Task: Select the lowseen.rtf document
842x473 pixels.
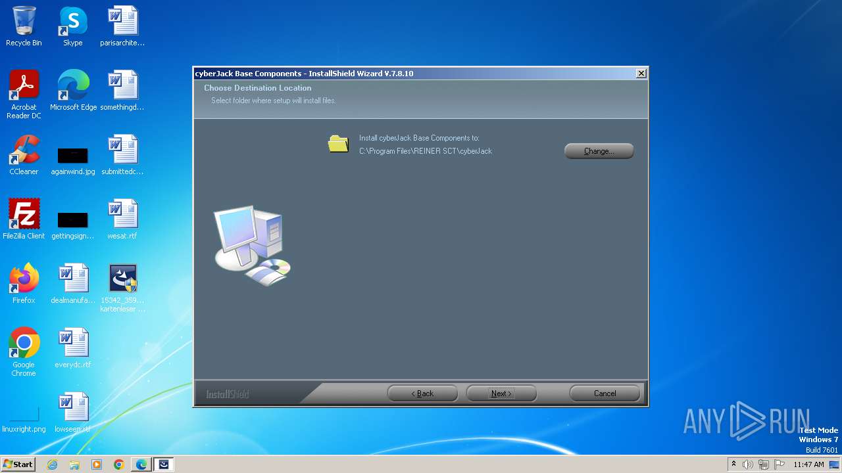Action: click(x=73, y=413)
